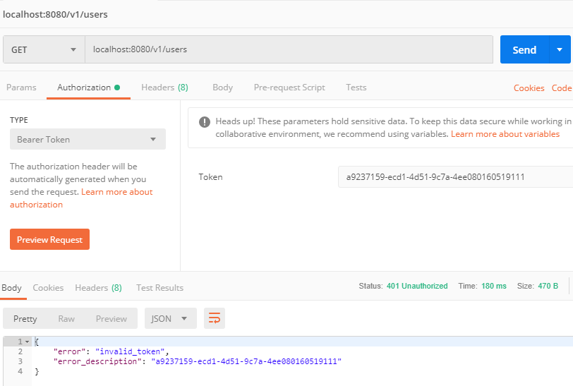Expand the Bearer Token type dropdown

click(x=88, y=139)
